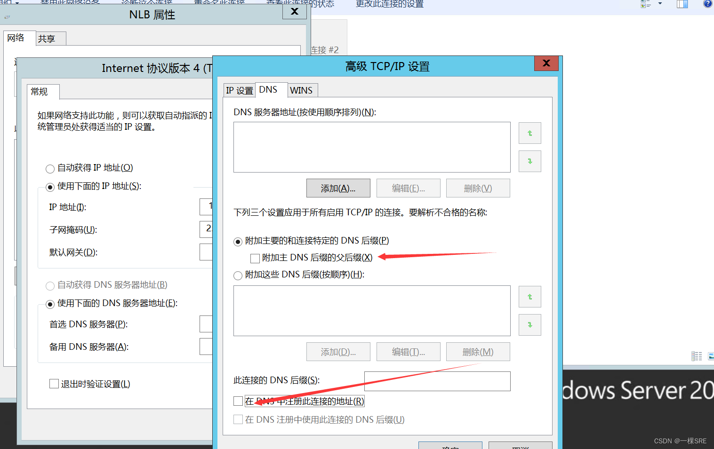The image size is (714, 449).
Task: Click the 删除(M) button under DNS suffix list
Action: click(478, 351)
